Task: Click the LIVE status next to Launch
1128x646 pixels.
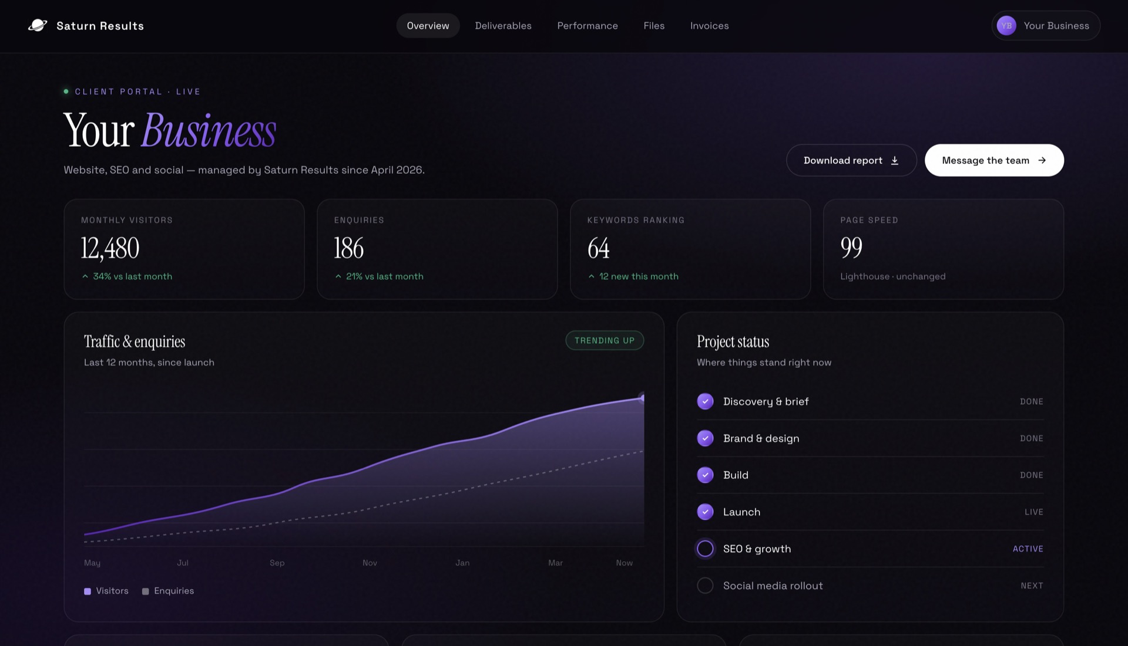Action: tap(1033, 512)
